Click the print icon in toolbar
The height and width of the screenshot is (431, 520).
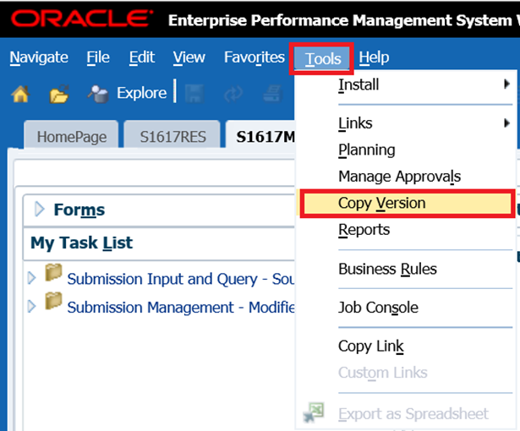pos(274,94)
